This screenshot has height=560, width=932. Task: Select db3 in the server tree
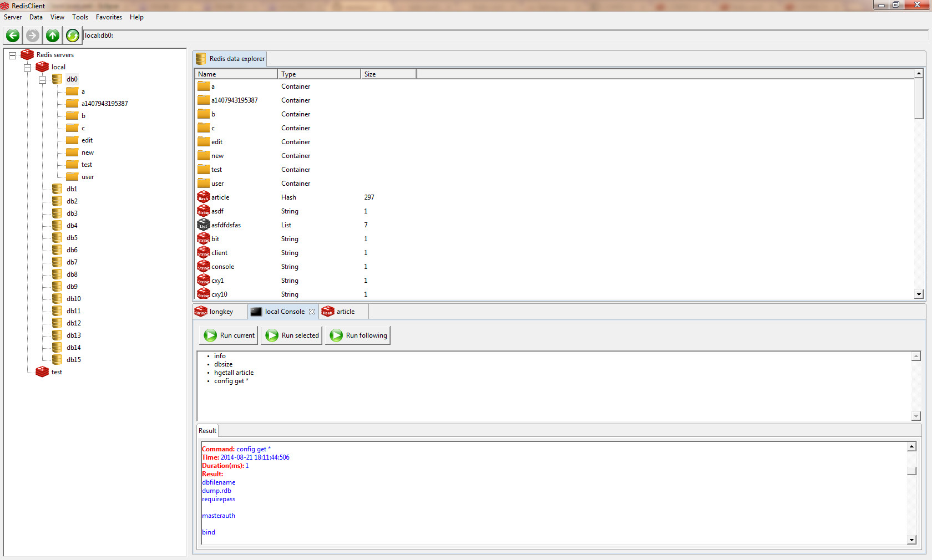[x=72, y=213]
